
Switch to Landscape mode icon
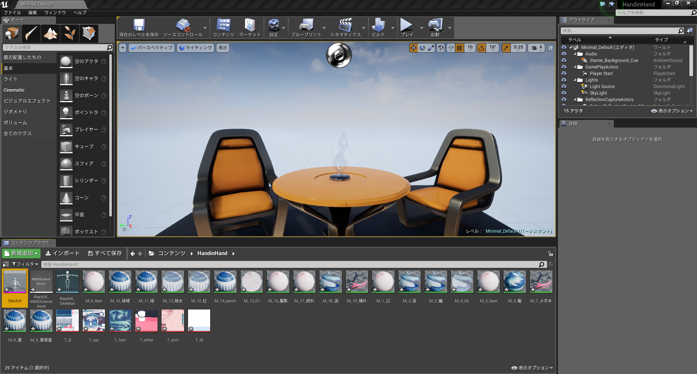(50, 34)
